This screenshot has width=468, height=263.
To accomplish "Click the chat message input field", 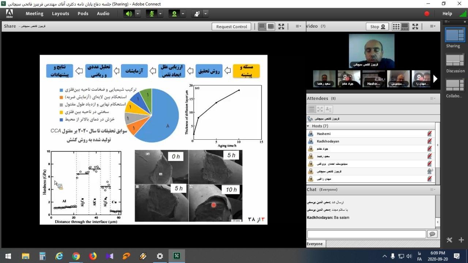I will [366, 234].
